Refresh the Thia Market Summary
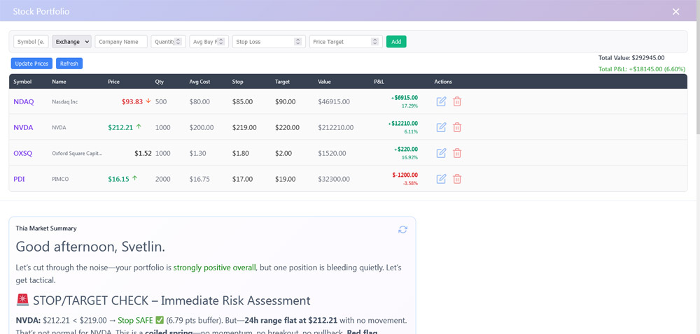Image resolution: width=700 pixels, height=334 pixels. click(402, 229)
